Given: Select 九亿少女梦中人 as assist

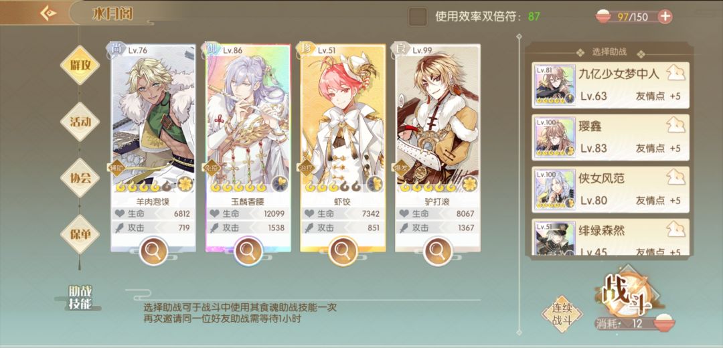Looking at the screenshot, I should click(x=611, y=85).
